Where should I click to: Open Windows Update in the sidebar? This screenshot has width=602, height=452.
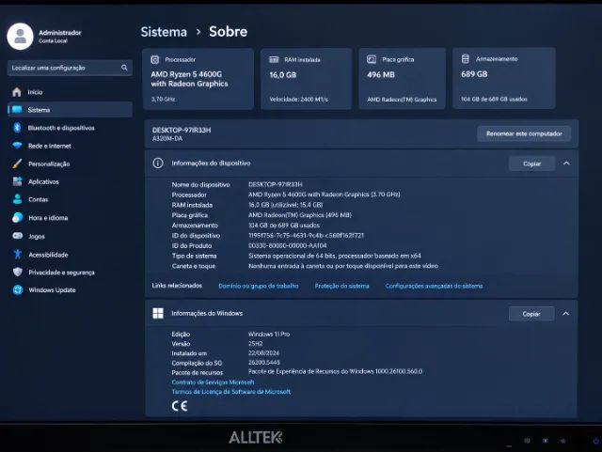coord(70,289)
